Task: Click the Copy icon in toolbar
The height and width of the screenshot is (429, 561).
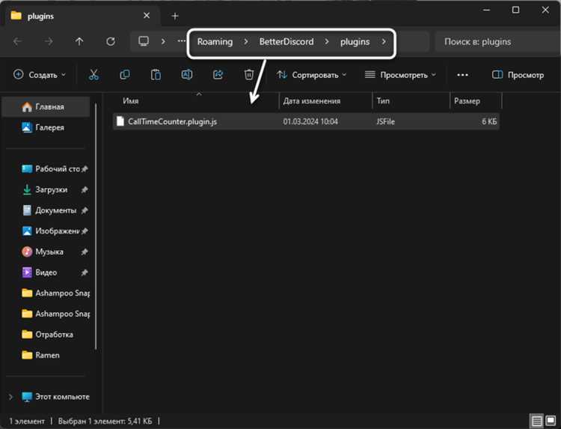Action: tap(124, 75)
